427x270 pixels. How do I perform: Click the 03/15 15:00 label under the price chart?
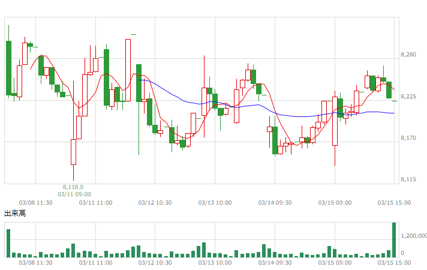point(394,203)
